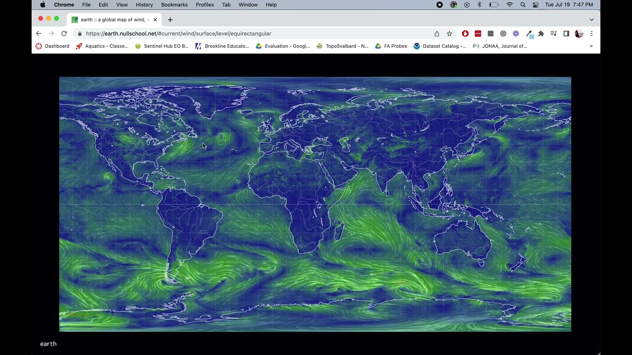Share this page using the share icon
The width and height of the screenshot is (632, 355).
436,34
